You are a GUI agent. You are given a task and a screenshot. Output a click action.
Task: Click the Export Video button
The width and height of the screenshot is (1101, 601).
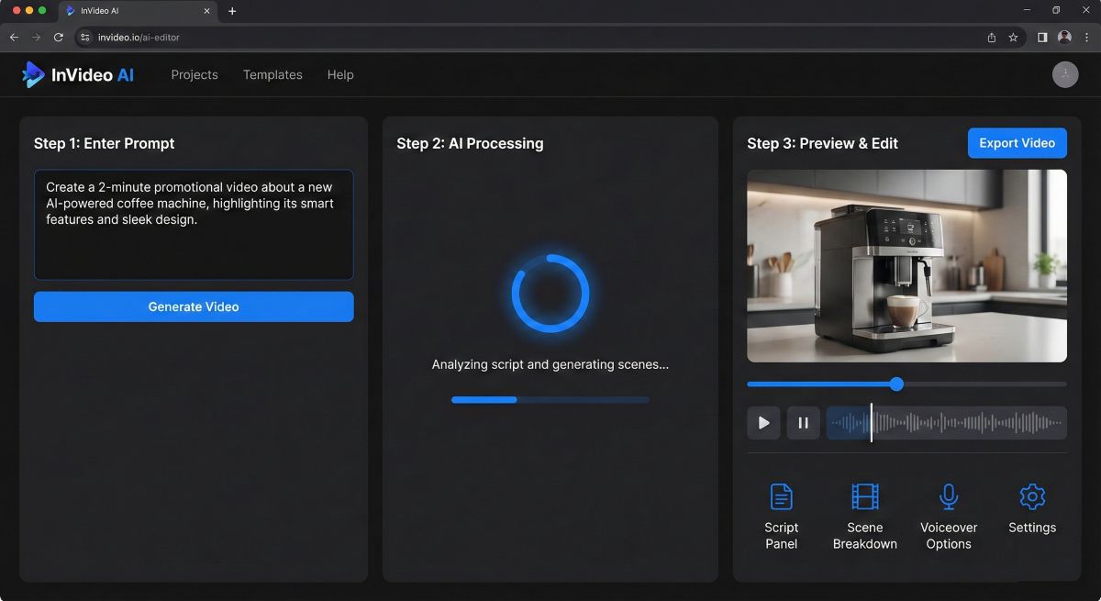click(x=1017, y=142)
